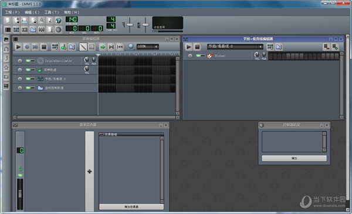Play the song in Song Editor
Screen dimensions: 352x214
18,47
